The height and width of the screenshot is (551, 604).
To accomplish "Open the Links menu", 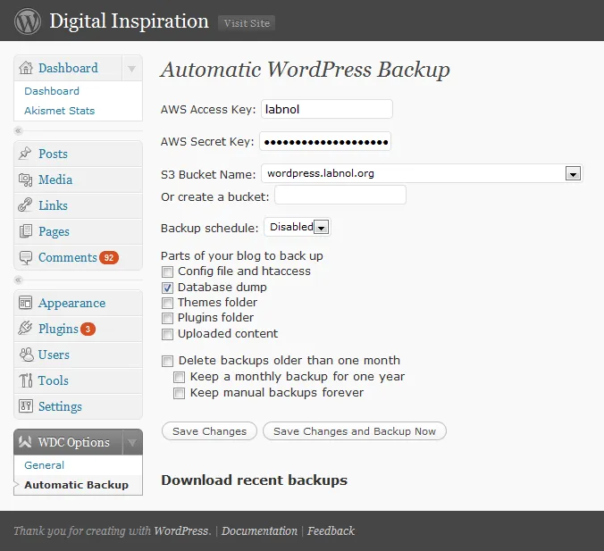I will click(x=53, y=205).
